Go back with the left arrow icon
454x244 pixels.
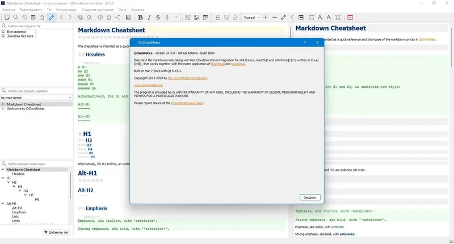click(x=61, y=18)
